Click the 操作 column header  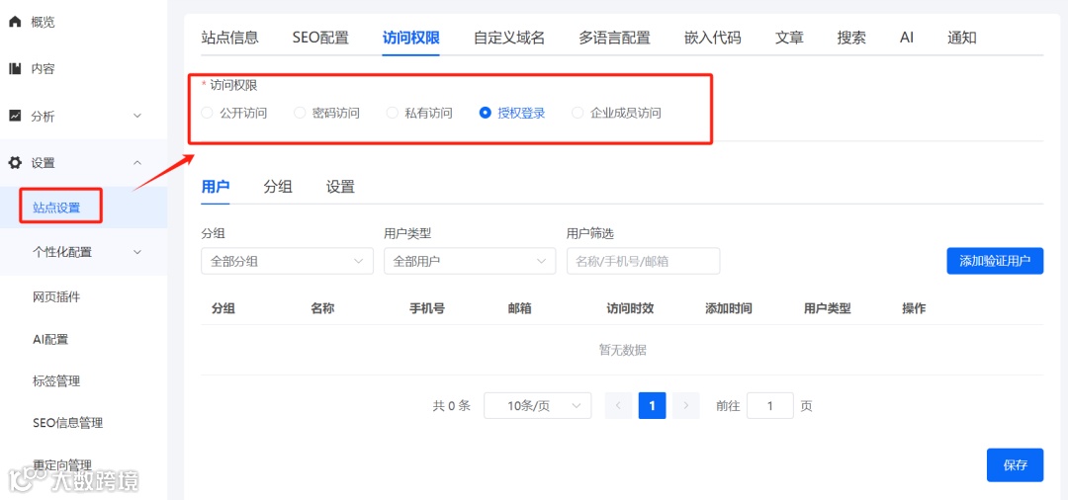[x=914, y=309]
